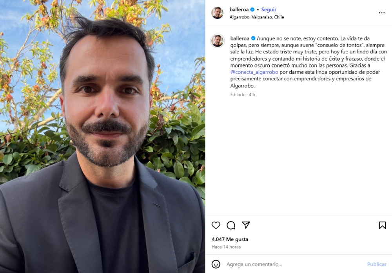The height and width of the screenshot is (273, 392).
Task: Open the balleroa username in the header
Action: click(x=239, y=9)
